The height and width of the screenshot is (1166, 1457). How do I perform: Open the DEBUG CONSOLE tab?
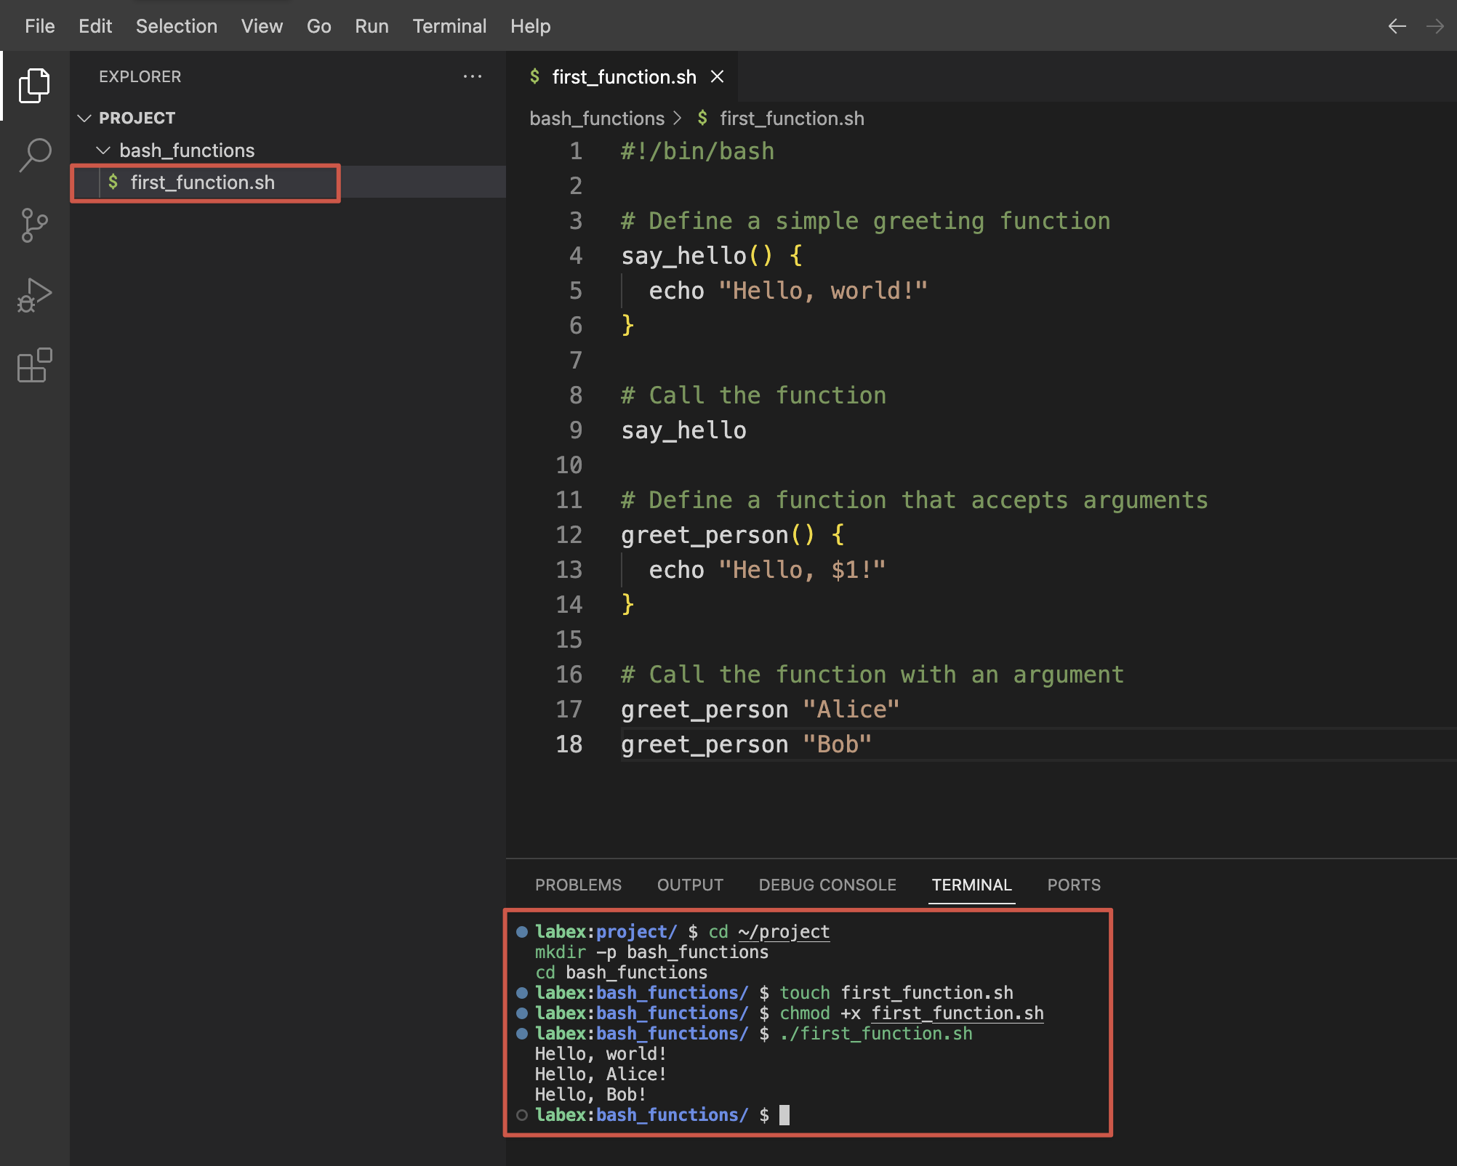click(827, 885)
